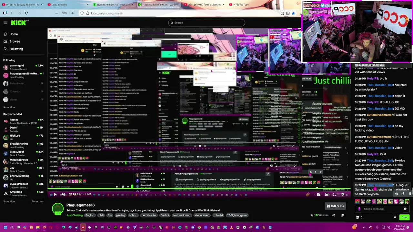The width and height of the screenshot is (413, 232).
Task: Click the Just Chatting category link
Action: click(x=74, y=215)
